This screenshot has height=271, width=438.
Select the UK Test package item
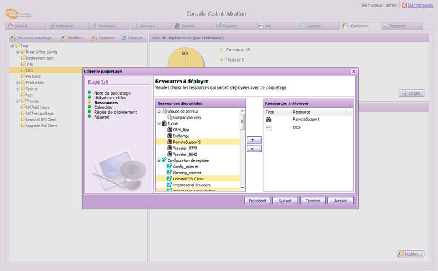pos(39,113)
